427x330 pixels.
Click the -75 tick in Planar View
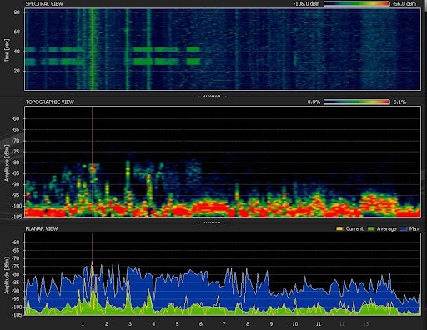16,267
